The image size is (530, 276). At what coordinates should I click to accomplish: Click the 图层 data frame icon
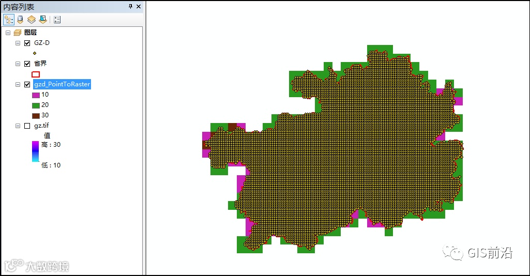point(18,33)
